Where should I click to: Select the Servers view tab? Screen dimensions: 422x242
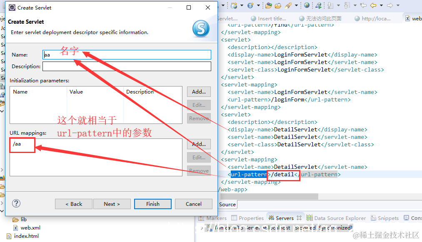point(282,218)
